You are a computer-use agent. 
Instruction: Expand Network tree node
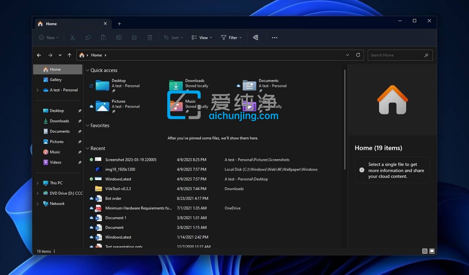38,204
